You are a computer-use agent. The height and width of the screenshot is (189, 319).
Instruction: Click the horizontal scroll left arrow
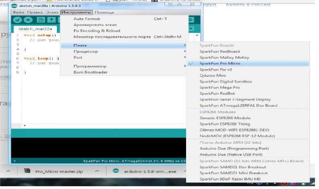(x=25, y=125)
